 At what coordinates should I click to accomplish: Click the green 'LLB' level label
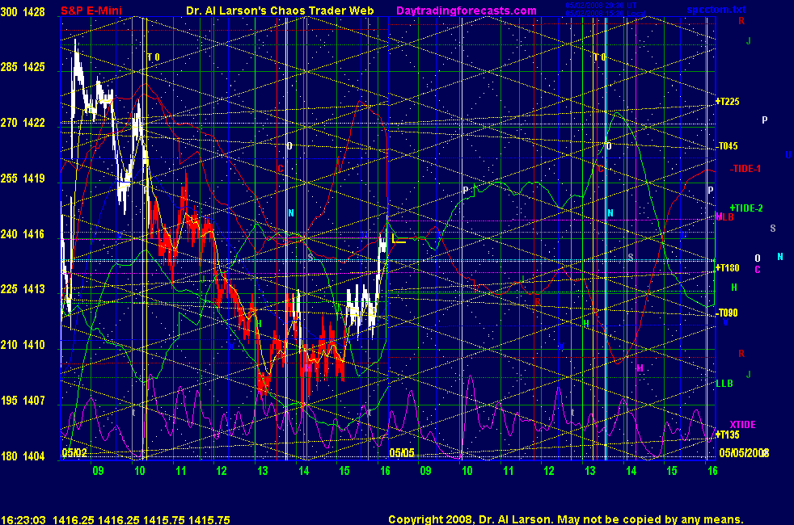[724, 384]
